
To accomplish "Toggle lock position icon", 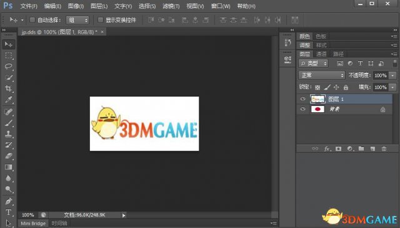I will [x=336, y=87].
